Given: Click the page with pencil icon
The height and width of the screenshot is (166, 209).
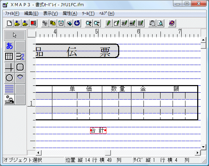Looking at the screenshot, I should 116,23.
